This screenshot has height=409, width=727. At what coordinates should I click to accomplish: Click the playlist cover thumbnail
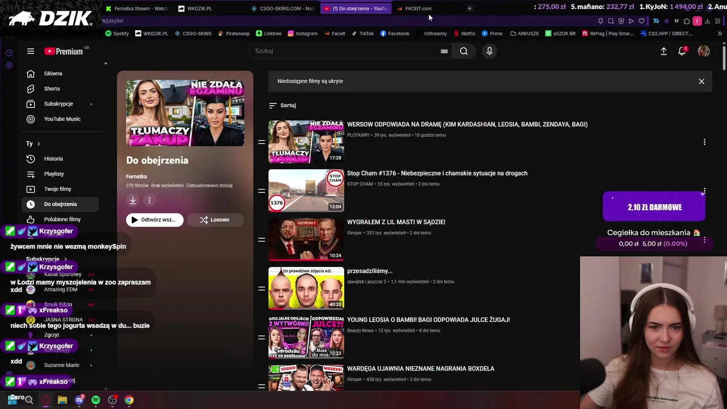tap(185, 113)
